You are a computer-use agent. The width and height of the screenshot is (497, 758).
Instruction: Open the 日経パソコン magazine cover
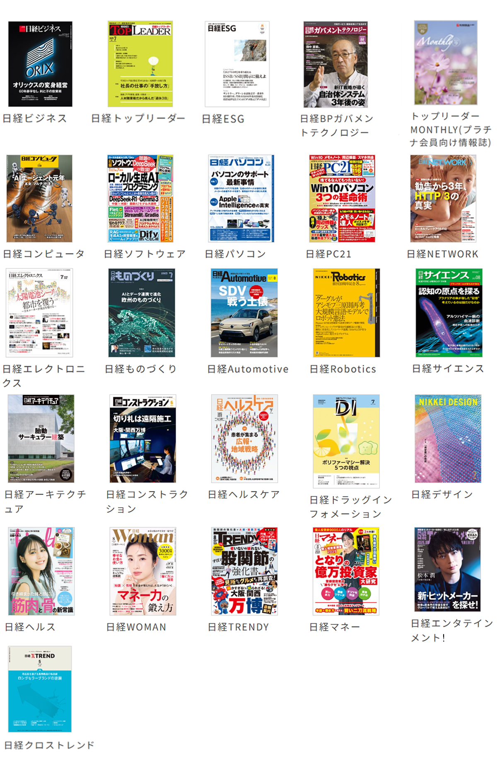(x=241, y=198)
